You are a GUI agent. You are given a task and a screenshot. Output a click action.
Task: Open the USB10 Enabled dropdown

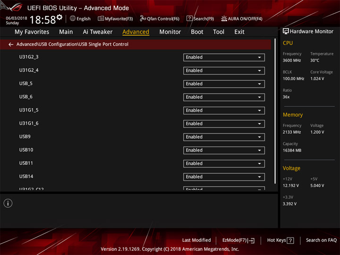pyautogui.click(x=224, y=150)
